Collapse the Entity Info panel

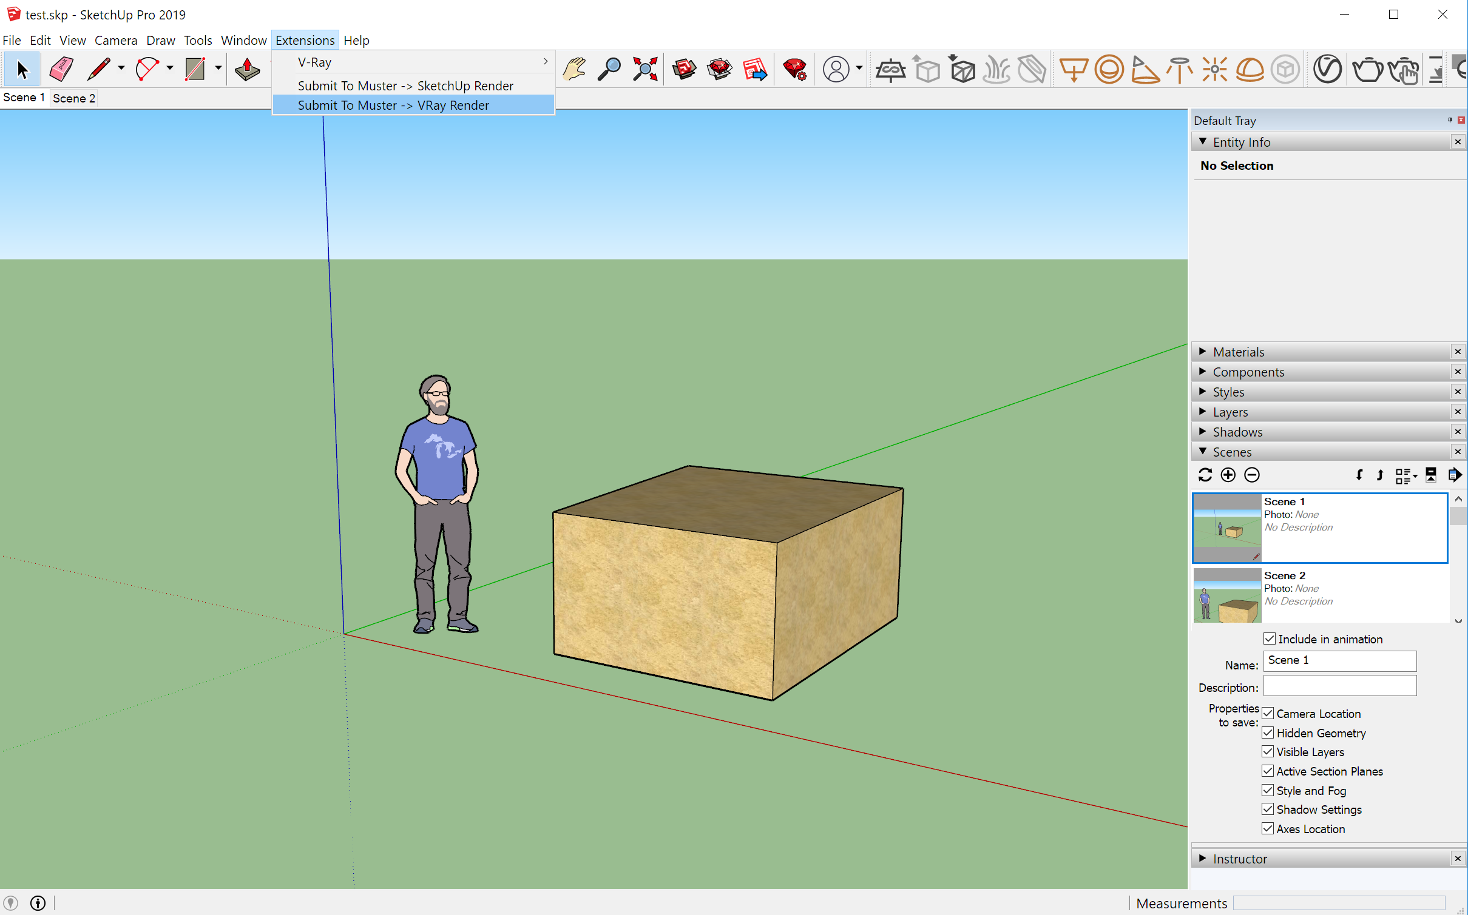tap(1241, 142)
